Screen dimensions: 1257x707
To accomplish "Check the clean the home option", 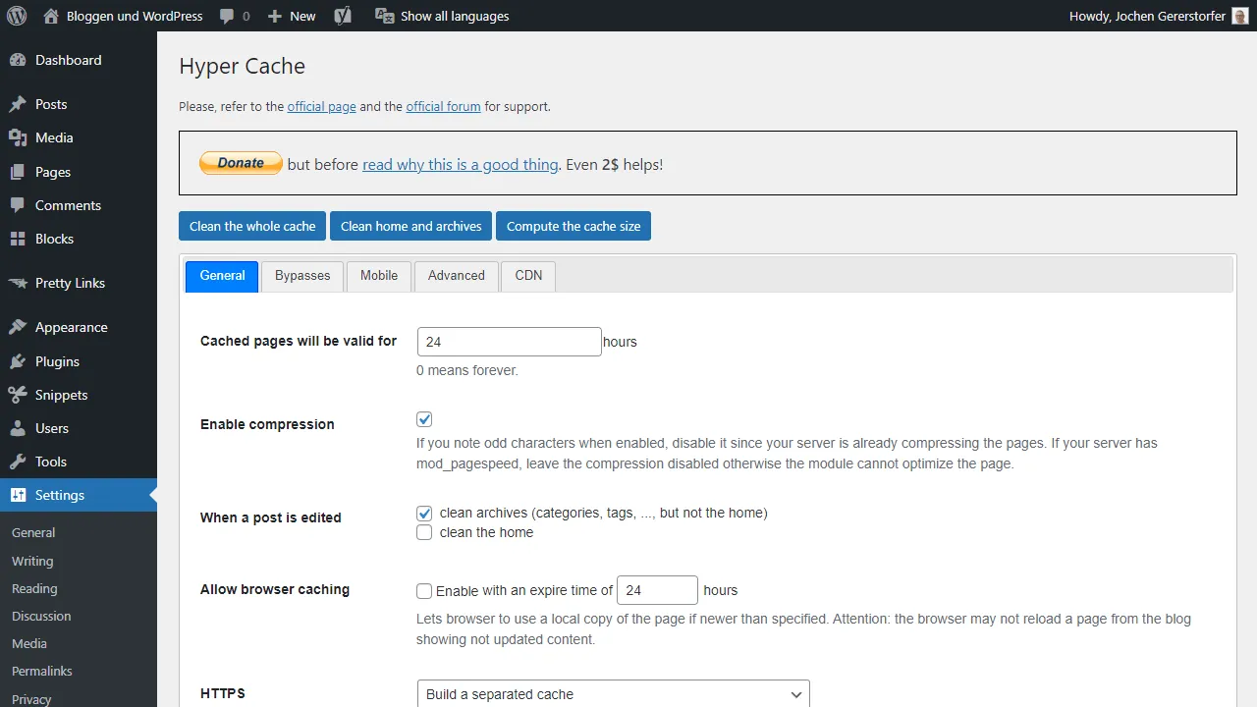I will pyautogui.click(x=424, y=532).
